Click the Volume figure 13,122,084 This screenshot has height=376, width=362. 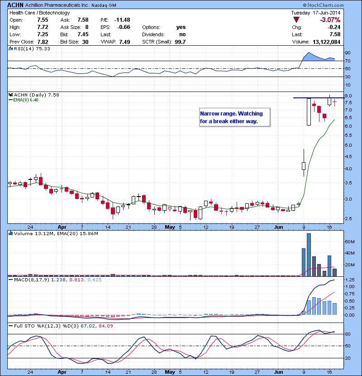[326, 42]
